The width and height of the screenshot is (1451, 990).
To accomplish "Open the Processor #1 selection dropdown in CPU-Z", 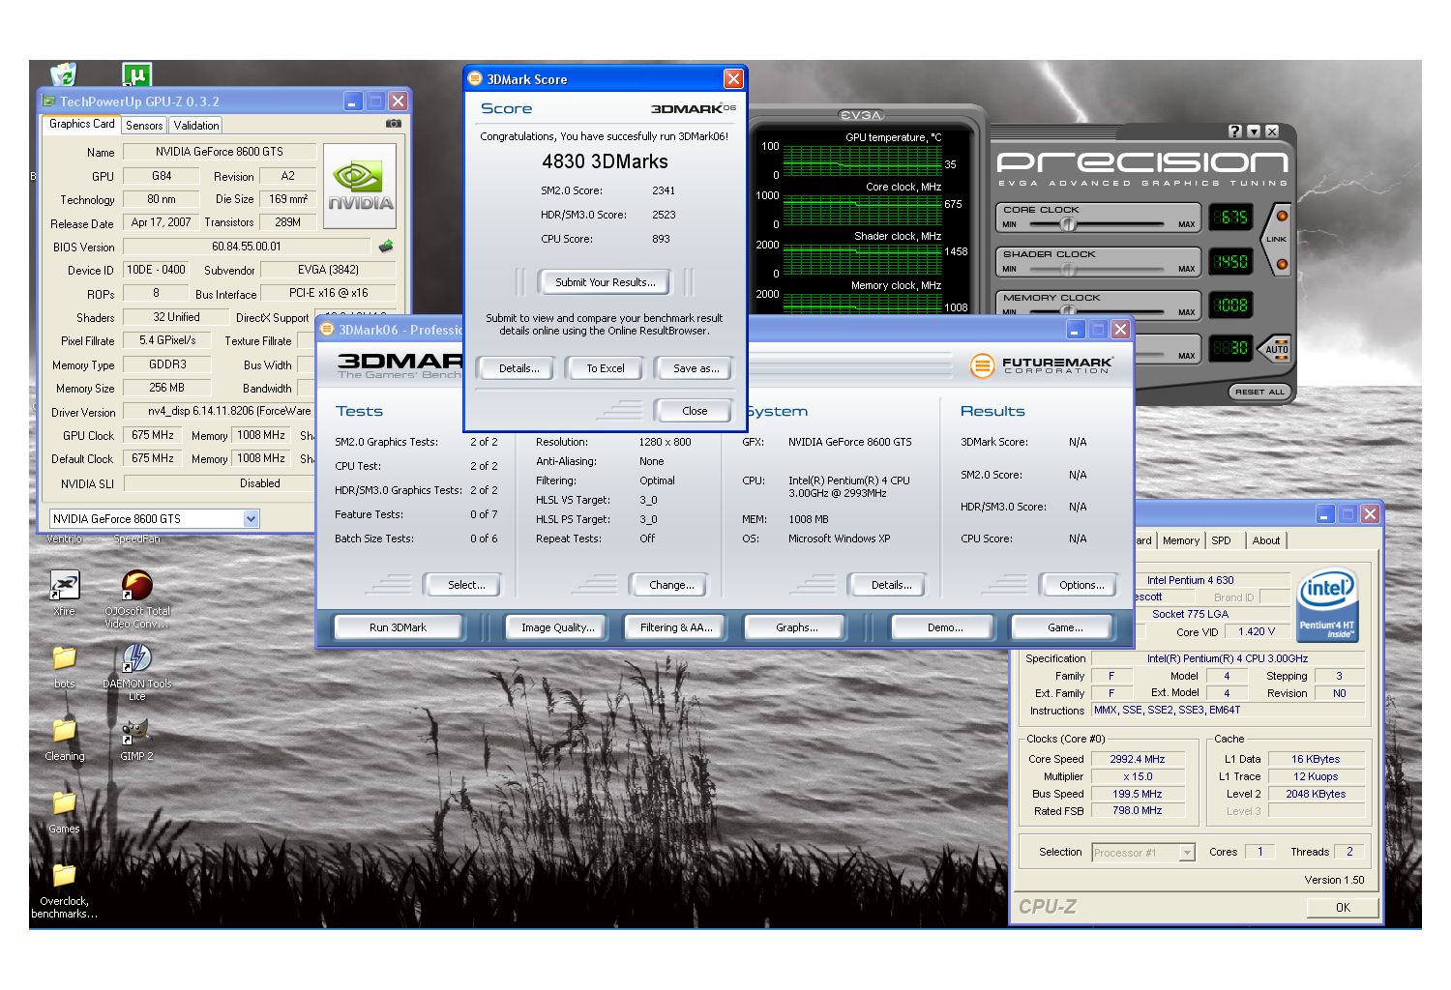I will (1187, 853).
